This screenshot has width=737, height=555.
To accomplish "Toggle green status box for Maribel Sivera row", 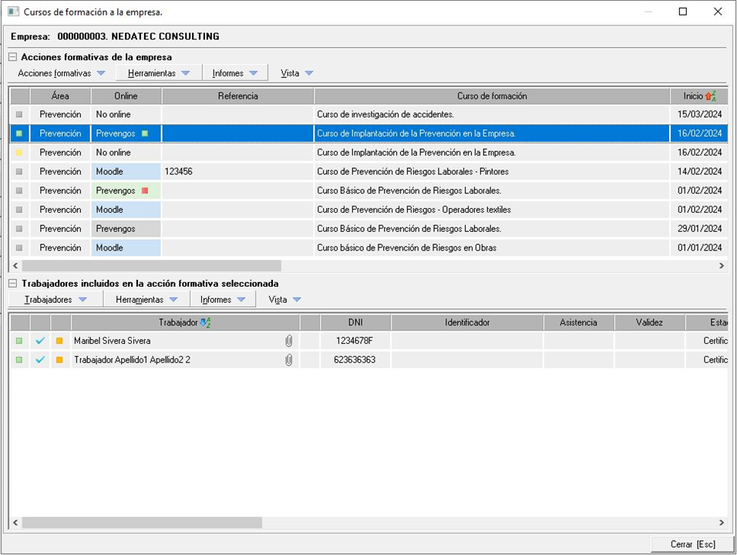I will [19, 341].
